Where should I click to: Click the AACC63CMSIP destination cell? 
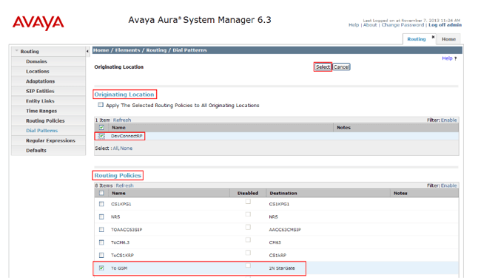click(x=285, y=230)
